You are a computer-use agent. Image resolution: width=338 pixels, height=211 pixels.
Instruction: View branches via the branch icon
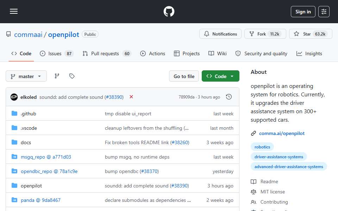click(57, 76)
